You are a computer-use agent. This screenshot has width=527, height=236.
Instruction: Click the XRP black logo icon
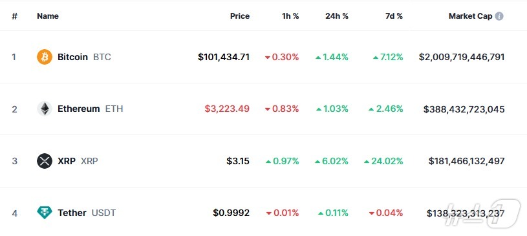pos(45,161)
